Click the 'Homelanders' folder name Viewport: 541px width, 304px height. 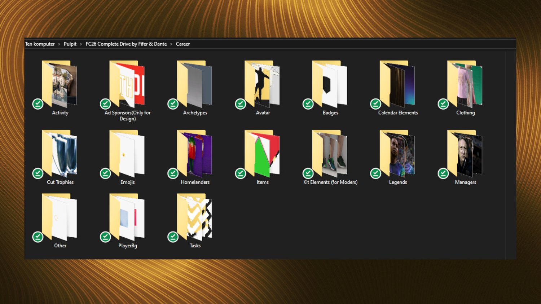(195, 182)
